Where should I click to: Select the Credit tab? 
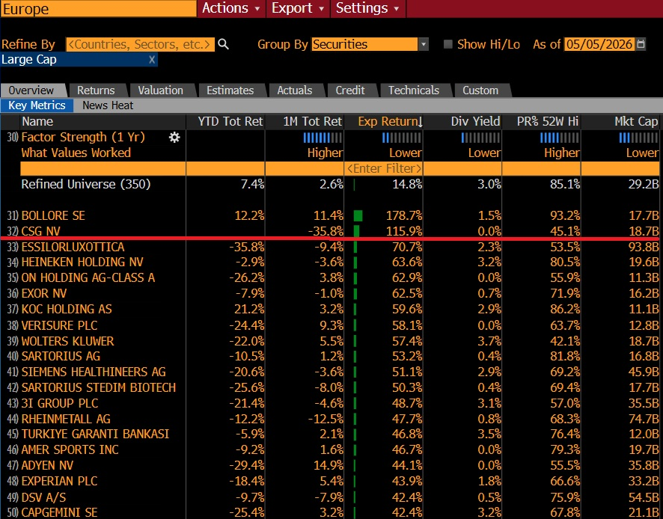[350, 90]
